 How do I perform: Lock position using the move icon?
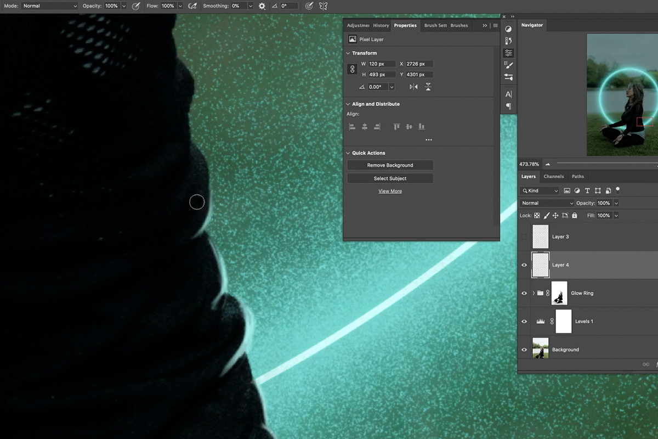[x=555, y=215]
